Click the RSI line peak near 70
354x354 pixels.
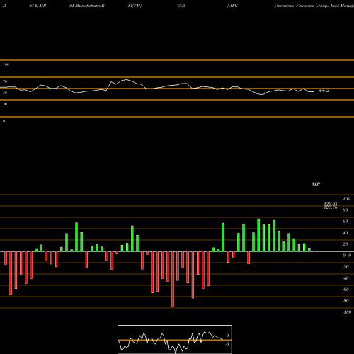click(126, 80)
